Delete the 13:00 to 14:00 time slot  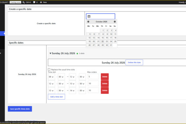pyautogui.click(x=105, y=91)
